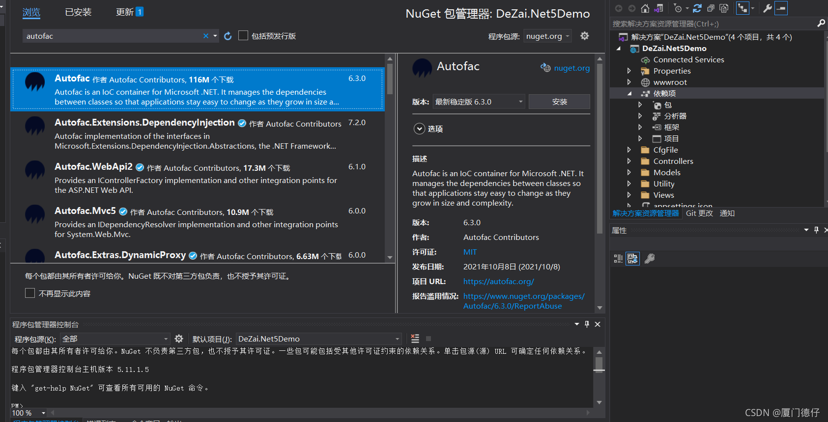Refresh the NuGet package search results
This screenshot has height=422, width=828.
click(228, 36)
